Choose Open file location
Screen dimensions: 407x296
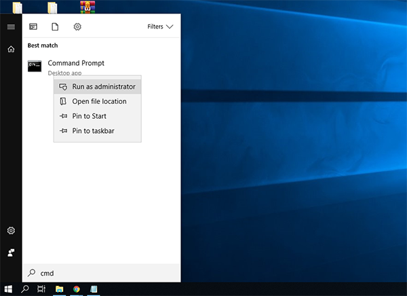[98, 101]
